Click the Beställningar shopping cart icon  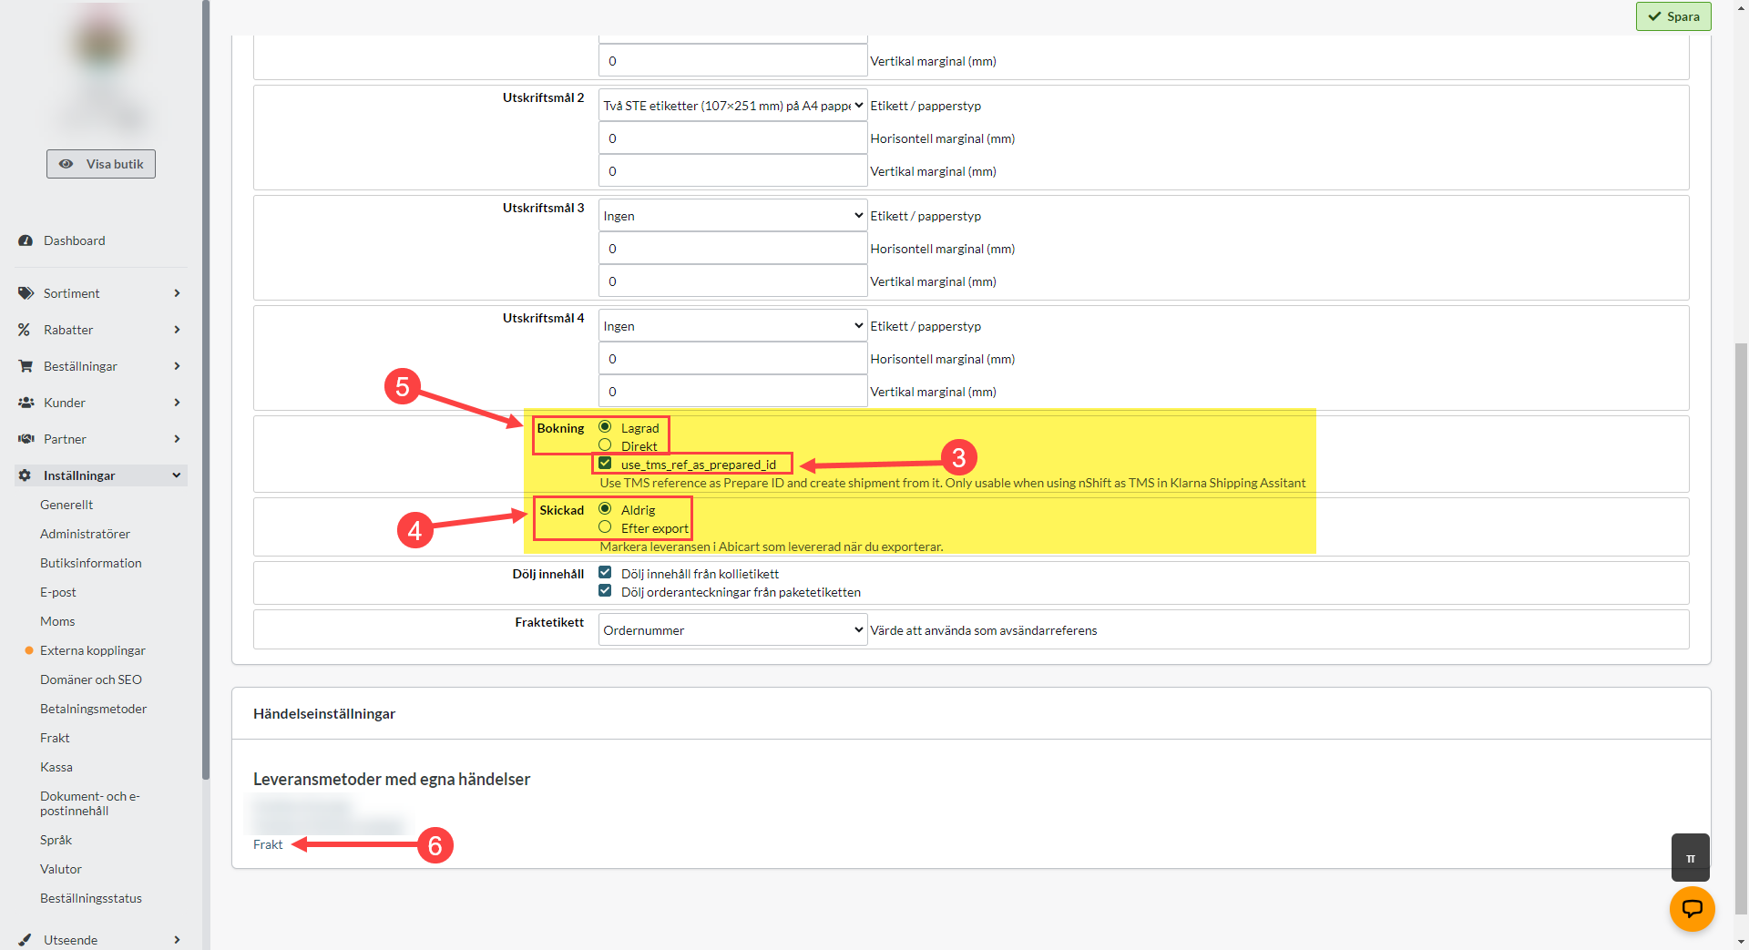point(26,366)
